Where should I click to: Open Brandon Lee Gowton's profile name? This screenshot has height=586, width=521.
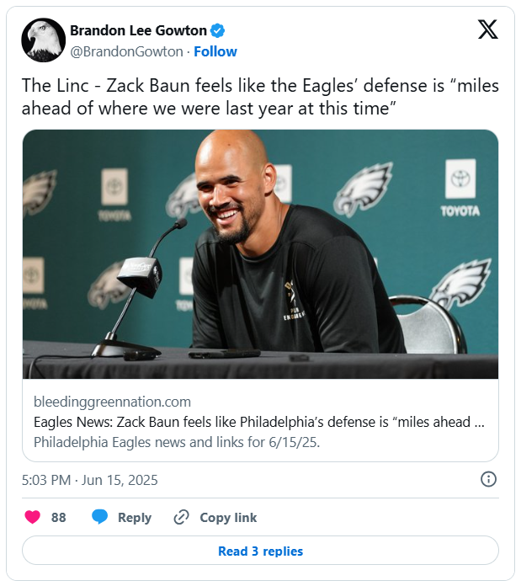tap(138, 31)
